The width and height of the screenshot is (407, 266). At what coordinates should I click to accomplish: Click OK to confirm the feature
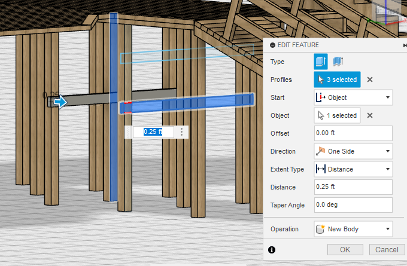[x=345, y=250]
